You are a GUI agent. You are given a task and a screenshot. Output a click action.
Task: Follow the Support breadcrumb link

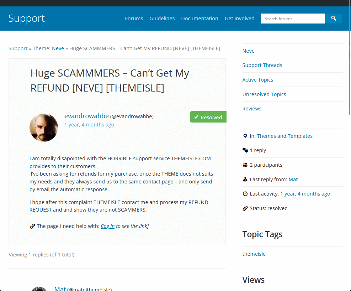pos(18,48)
